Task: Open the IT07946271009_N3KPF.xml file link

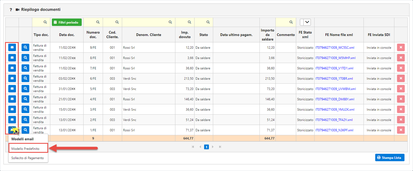Action: 334,130
